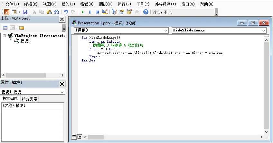Click the code line 'Next i'
The width and height of the screenshot is (273, 143).
point(95,57)
